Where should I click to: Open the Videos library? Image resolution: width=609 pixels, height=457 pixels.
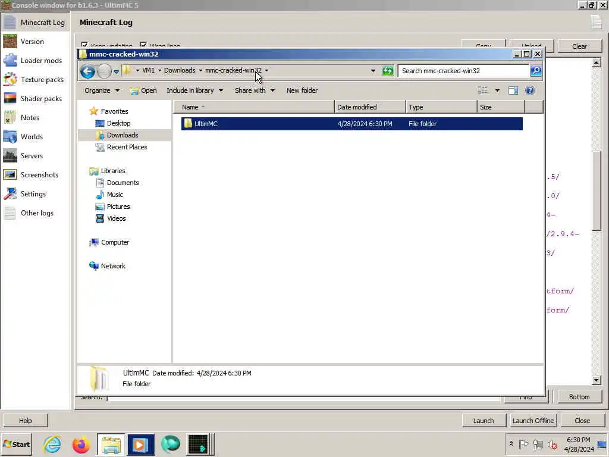click(x=116, y=218)
